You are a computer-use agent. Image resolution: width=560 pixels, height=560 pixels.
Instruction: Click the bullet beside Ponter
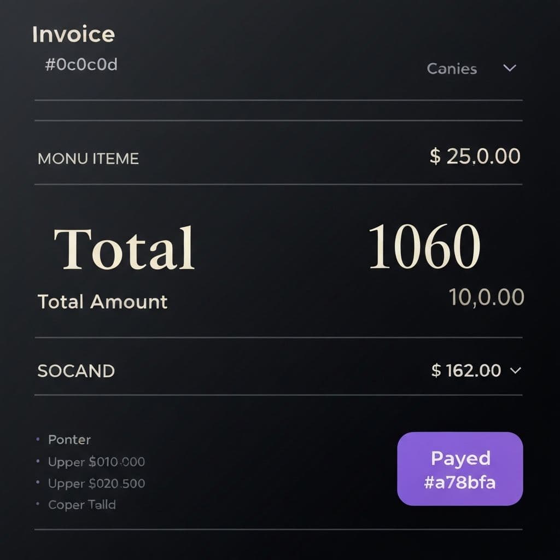[38, 439]
